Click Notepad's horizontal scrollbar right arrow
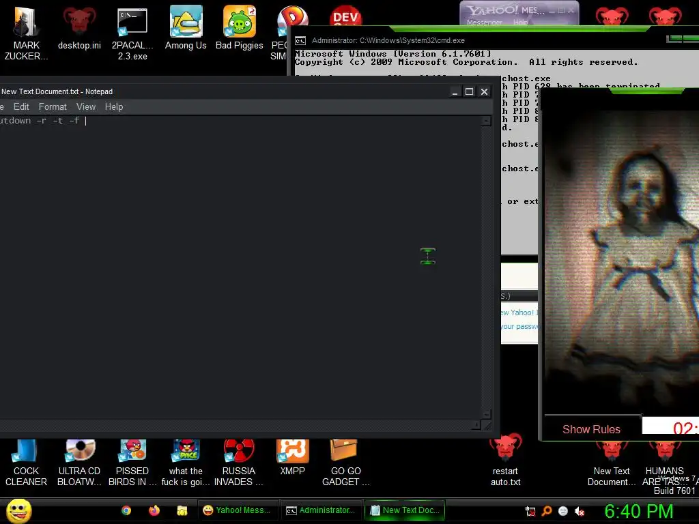The height and width of the screenshot is (524, 699). click(x=476, y=425)
